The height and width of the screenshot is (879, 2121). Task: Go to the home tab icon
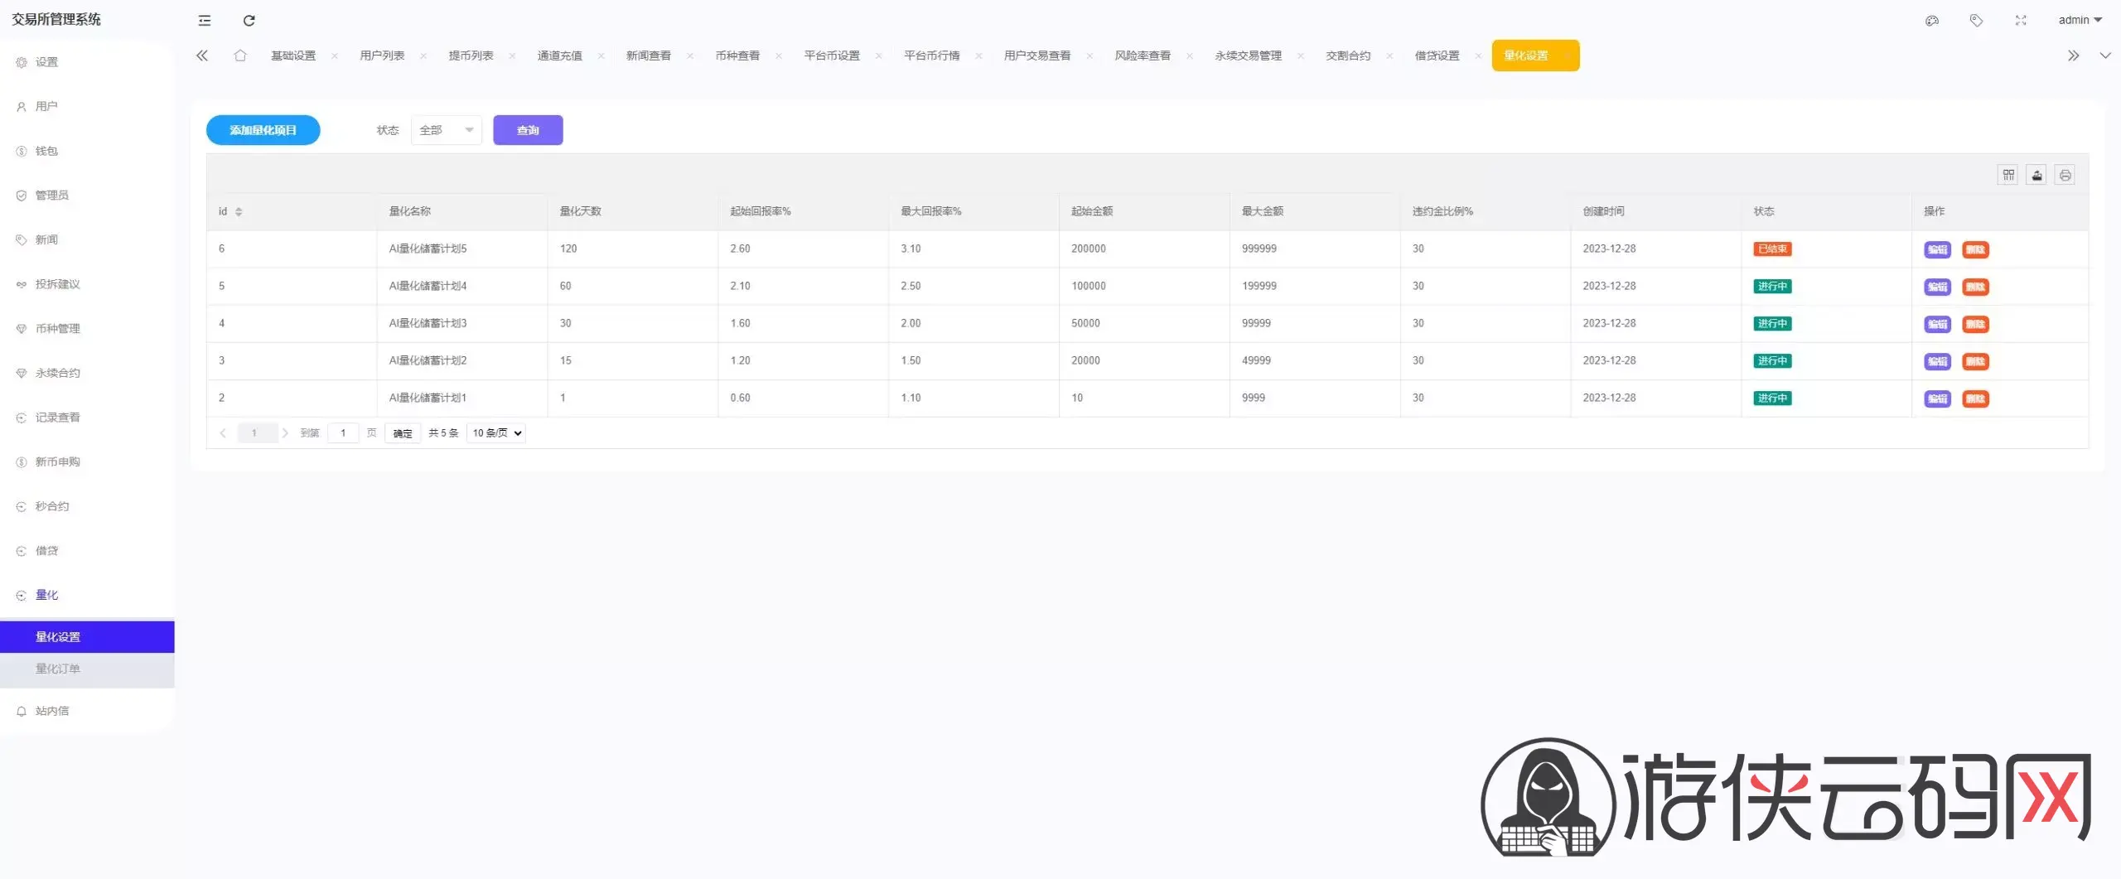(x=240, y=56)
